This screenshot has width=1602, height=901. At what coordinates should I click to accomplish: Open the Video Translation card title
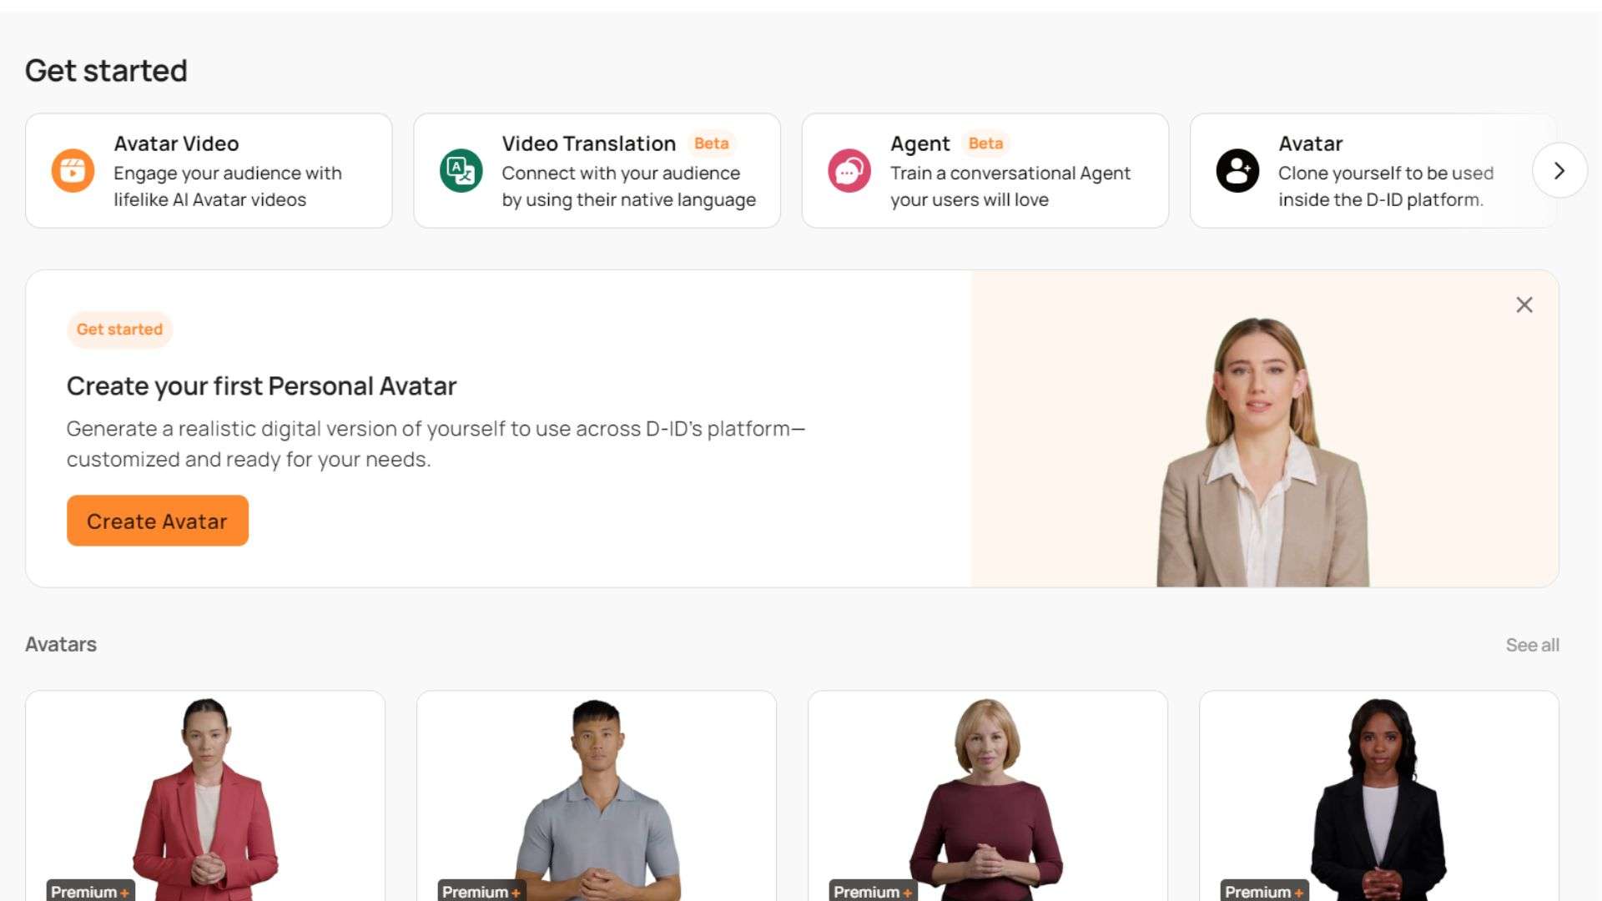point(588,143)
